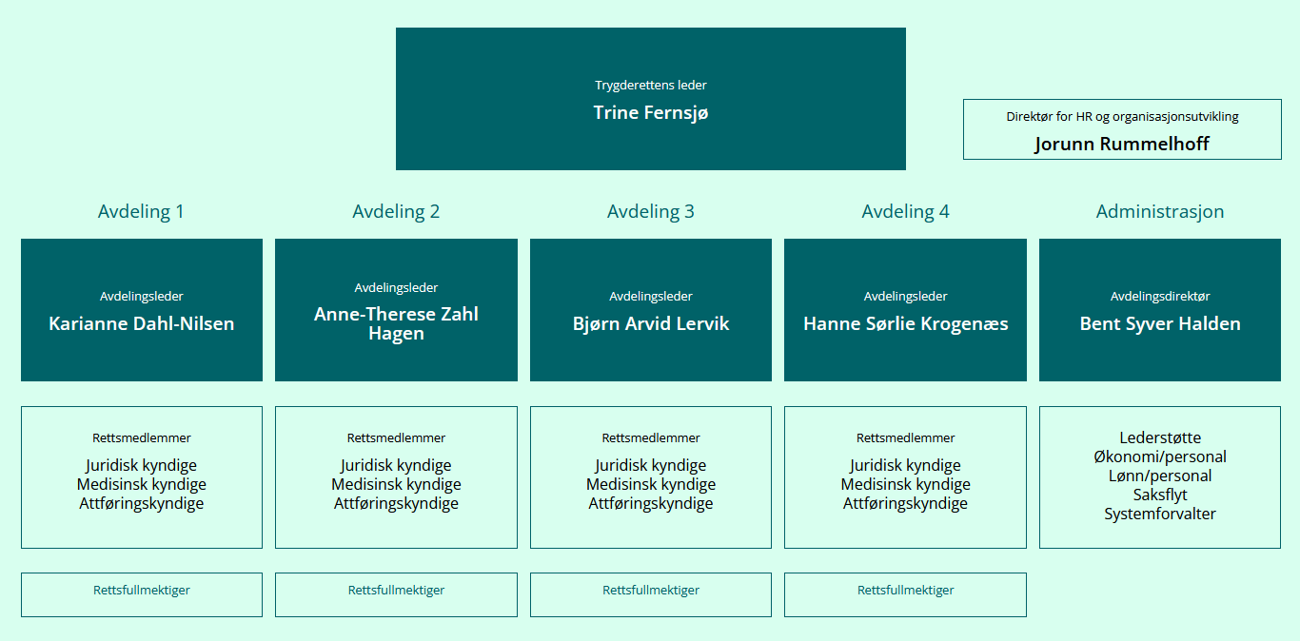Open the Administrasjon column heading
The height and width of the screenshot is (641, 1300).
(1160, 211)
